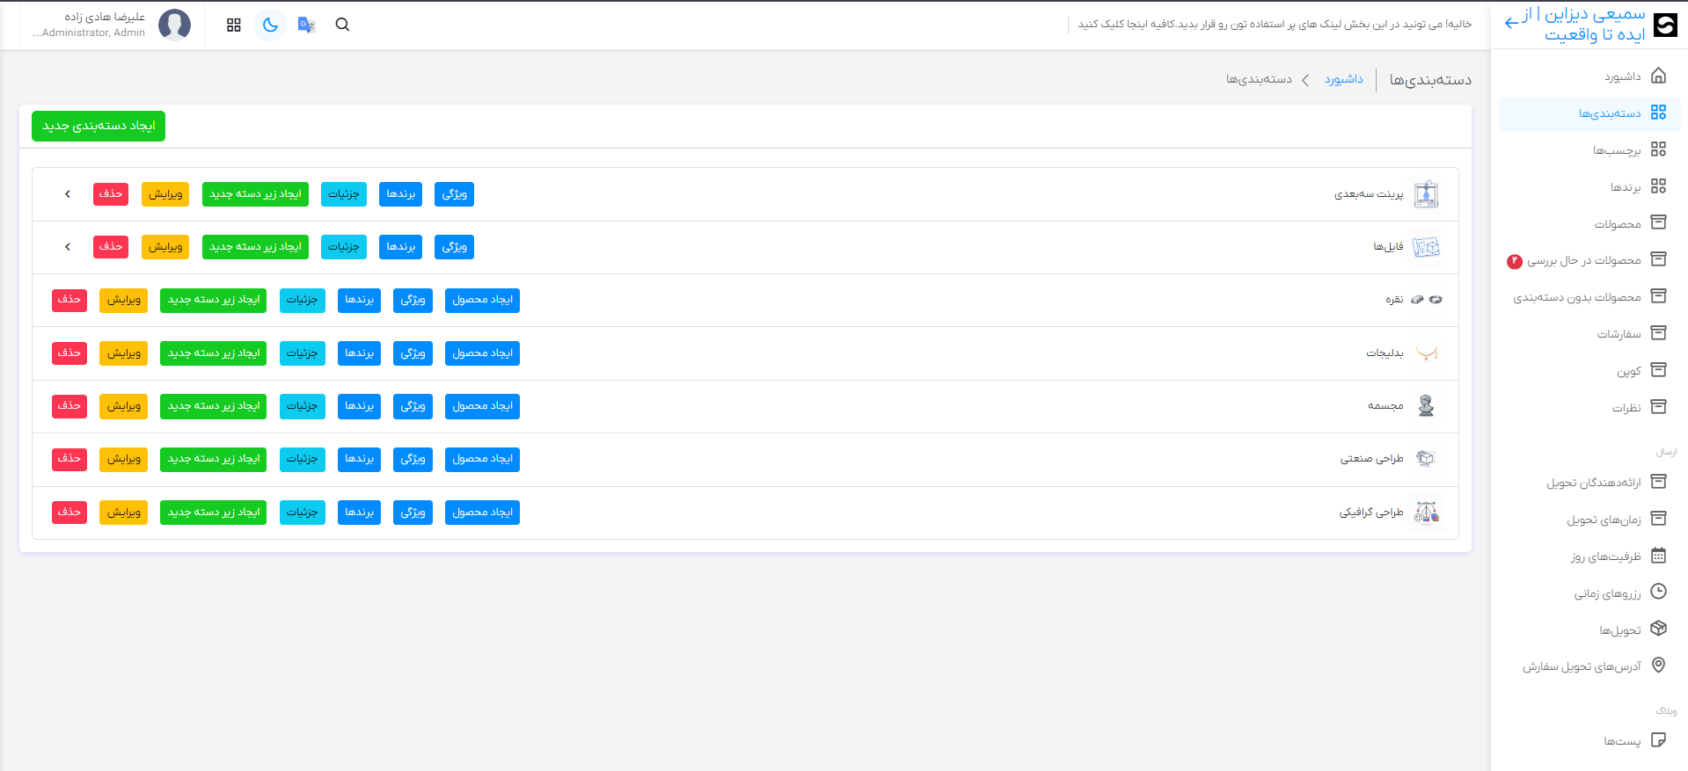Image resolution: width=1688 pixels, height=771 pixels.
Task: Click the علیرضا هادی زاده username text
Action: click(105, 17)
